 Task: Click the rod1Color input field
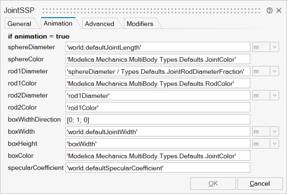point(158,83)
